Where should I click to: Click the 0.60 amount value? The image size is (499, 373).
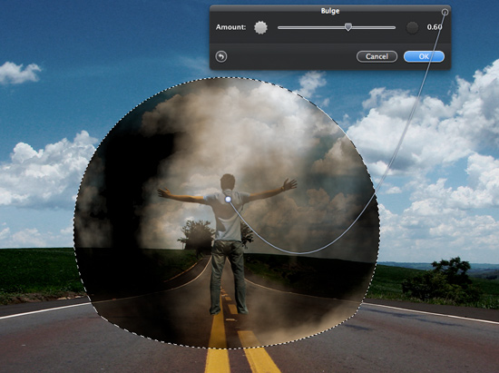pos(435,27)
